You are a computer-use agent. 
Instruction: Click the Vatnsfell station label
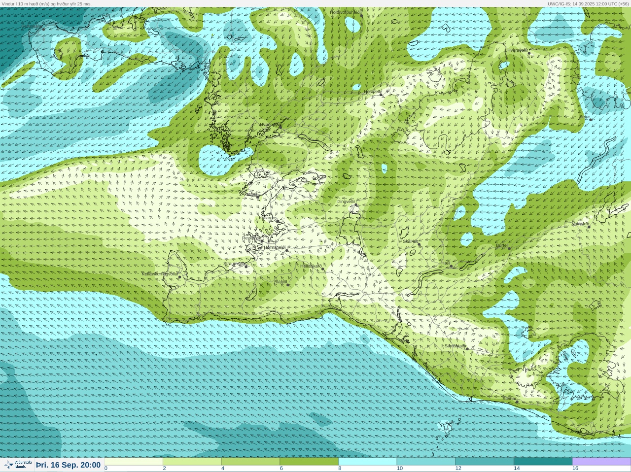tap(580, 223)
